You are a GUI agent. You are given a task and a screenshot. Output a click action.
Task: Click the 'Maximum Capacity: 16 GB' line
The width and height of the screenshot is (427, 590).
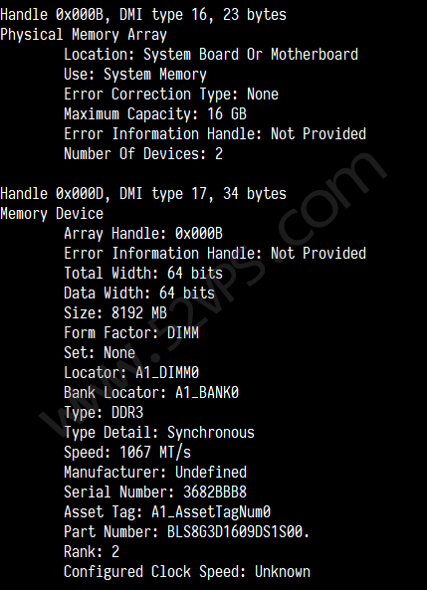pyautogui.click(x=155, y=114)
